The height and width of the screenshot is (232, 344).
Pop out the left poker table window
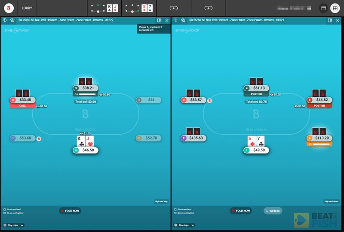pos(159,20)
